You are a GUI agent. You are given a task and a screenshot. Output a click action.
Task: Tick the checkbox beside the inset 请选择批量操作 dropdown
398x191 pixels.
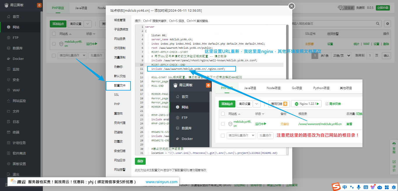223,136
